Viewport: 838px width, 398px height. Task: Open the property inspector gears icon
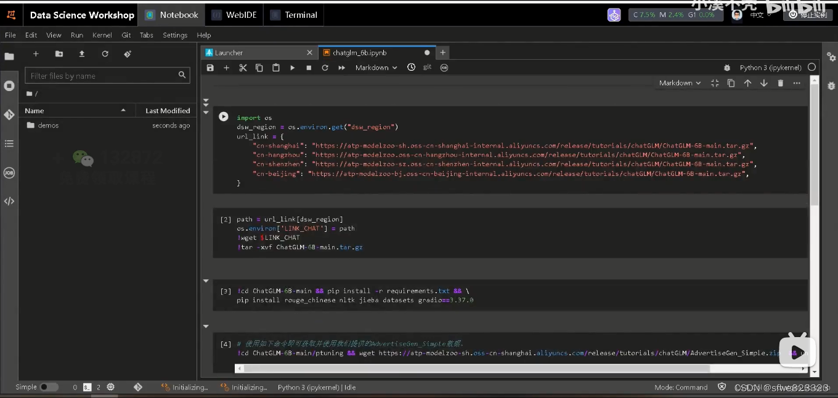coord(831,57)
